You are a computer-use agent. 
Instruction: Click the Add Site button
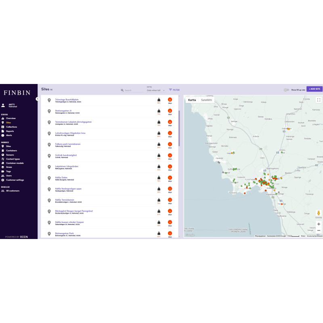coord(315,89)
